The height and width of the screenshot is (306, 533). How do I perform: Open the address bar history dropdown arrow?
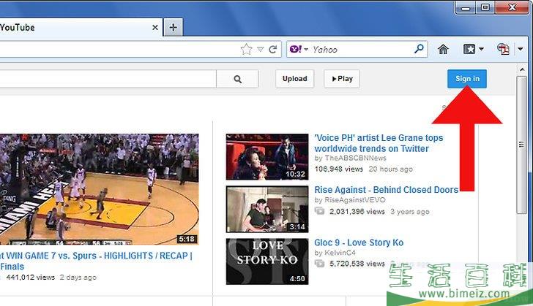pyautogui.click(x=261, y=50)
